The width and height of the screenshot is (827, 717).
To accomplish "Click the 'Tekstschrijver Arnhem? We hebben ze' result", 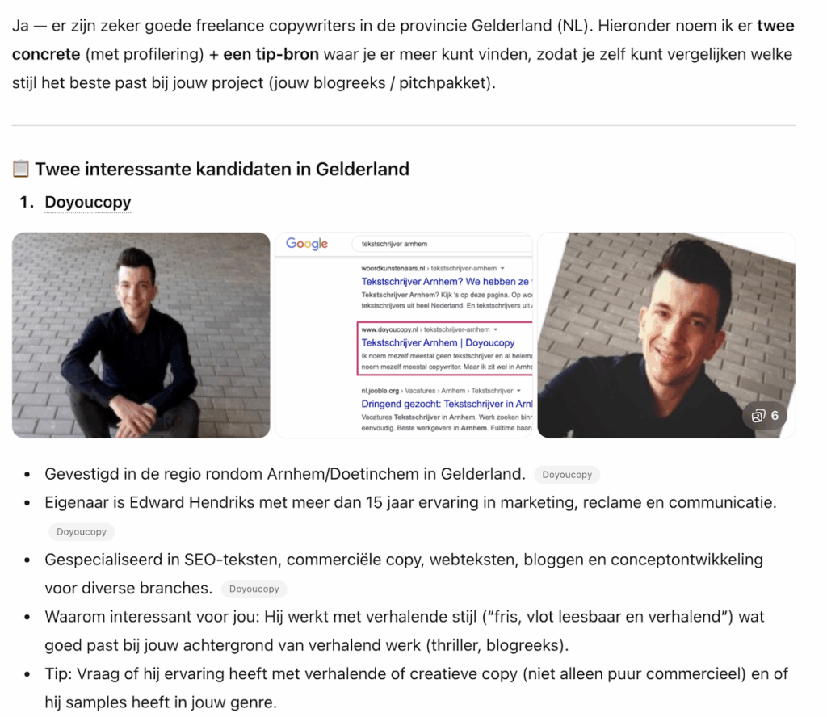I will 446,282.
